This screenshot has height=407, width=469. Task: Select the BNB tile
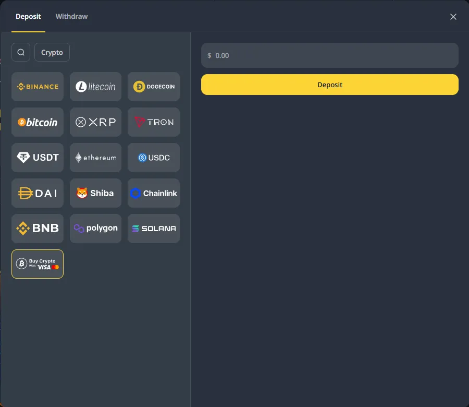coord(38,229)
